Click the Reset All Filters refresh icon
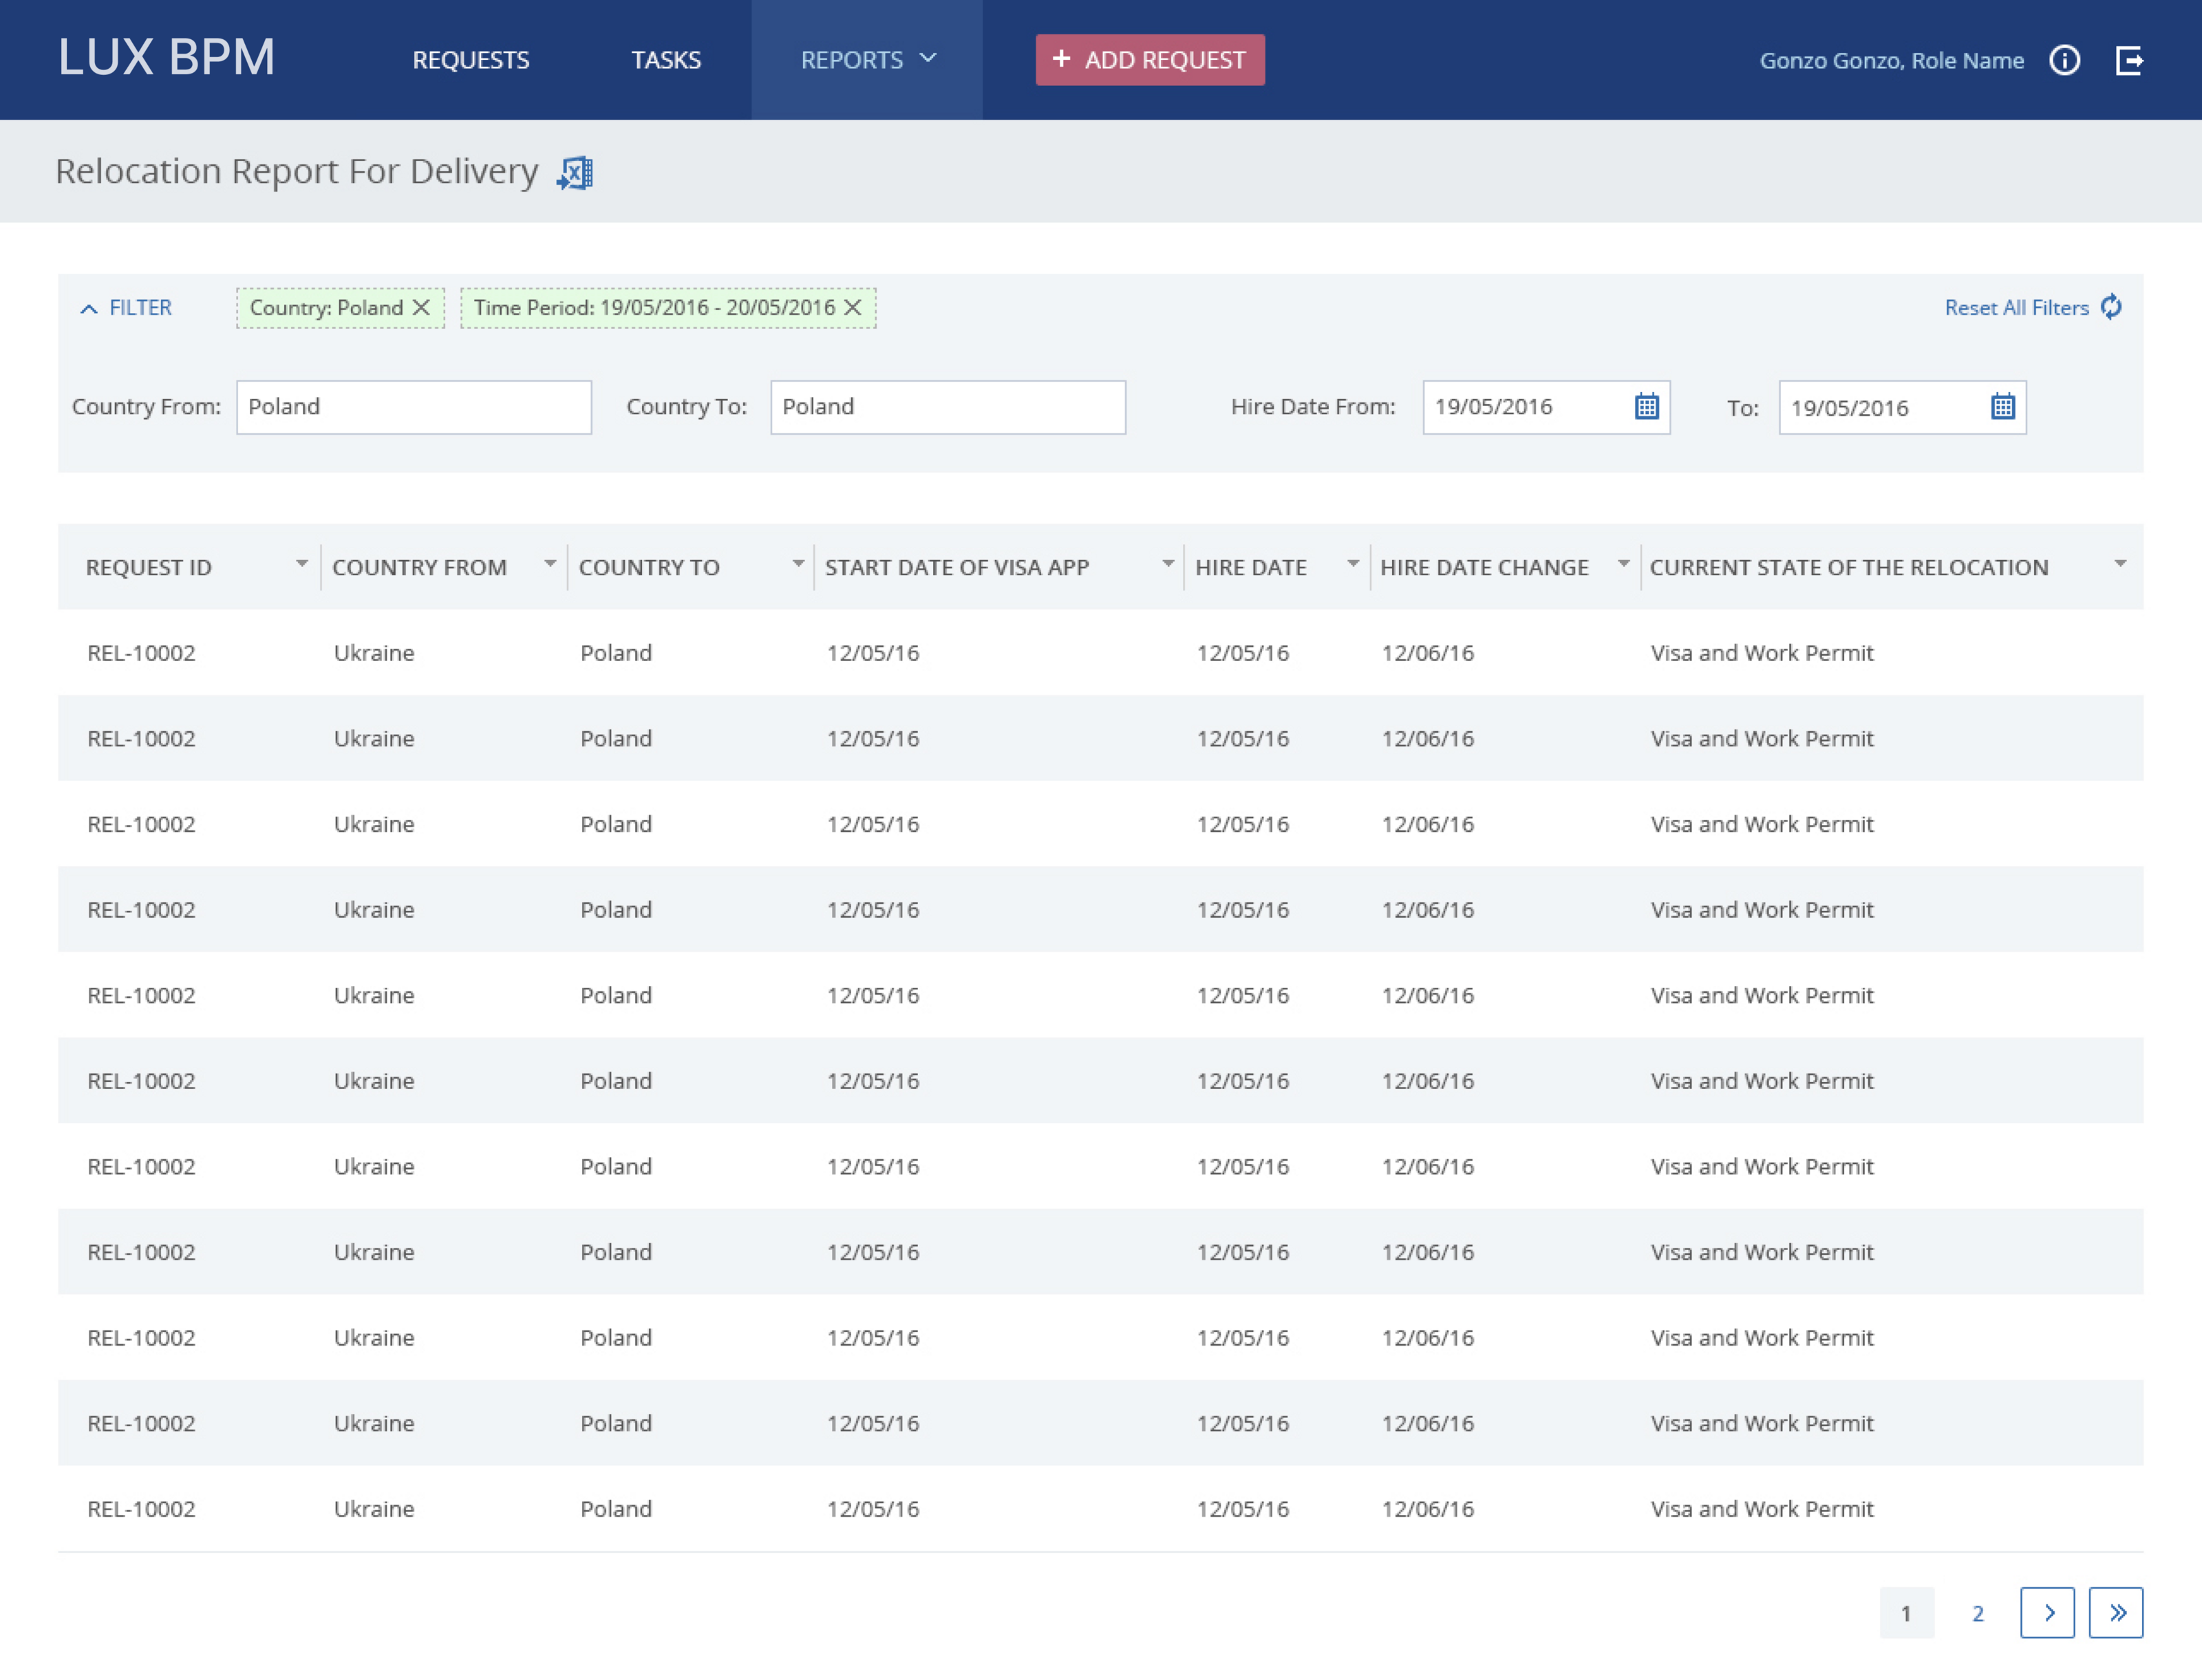The image size is (2202, 1680). pyautogui.click(x=2111, y=307)
